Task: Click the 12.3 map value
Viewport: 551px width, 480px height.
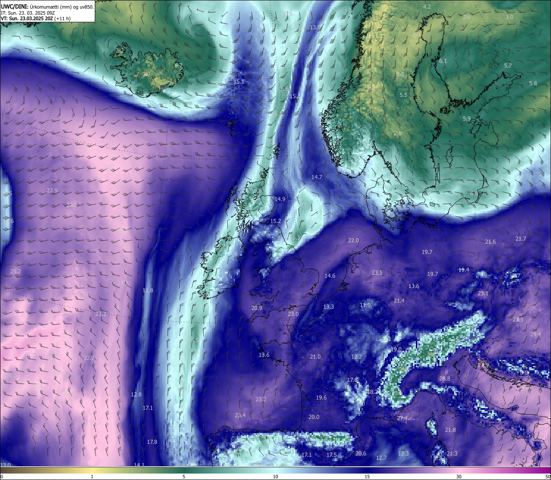Action: pyautogui.click(x=403, y=453)
